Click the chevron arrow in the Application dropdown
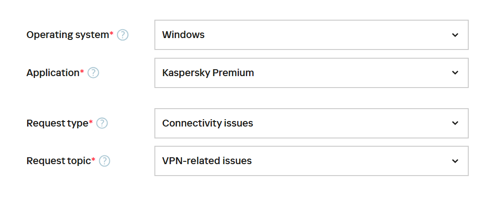This screenshot has height=204, width=494. [x=455, y=72]
